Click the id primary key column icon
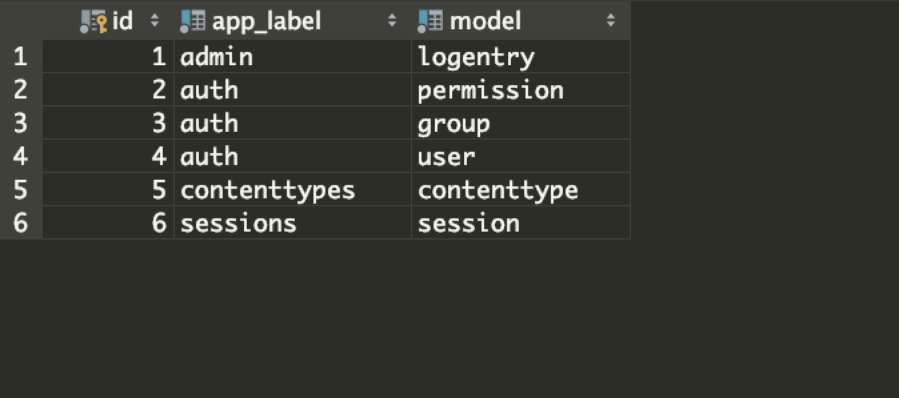The image size is (899, 398). tap(93, 21)
